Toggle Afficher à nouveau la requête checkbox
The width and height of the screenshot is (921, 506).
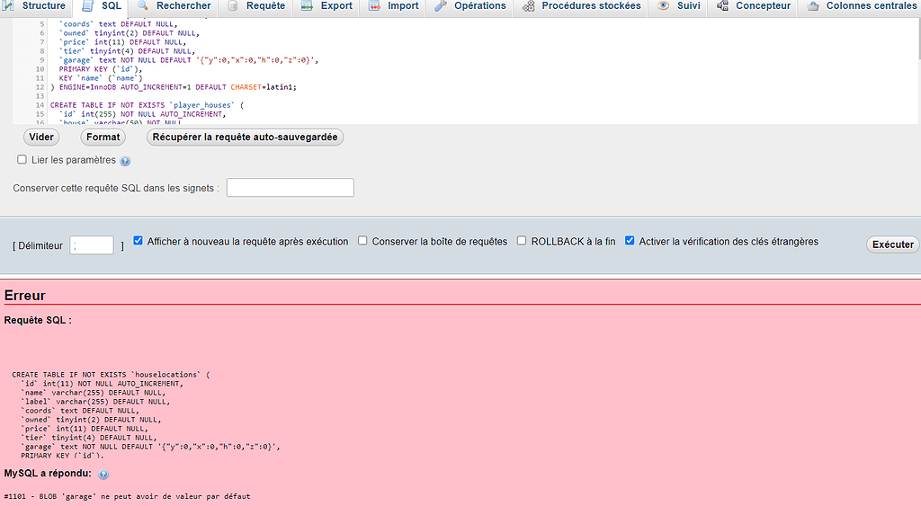coord(138,241)
